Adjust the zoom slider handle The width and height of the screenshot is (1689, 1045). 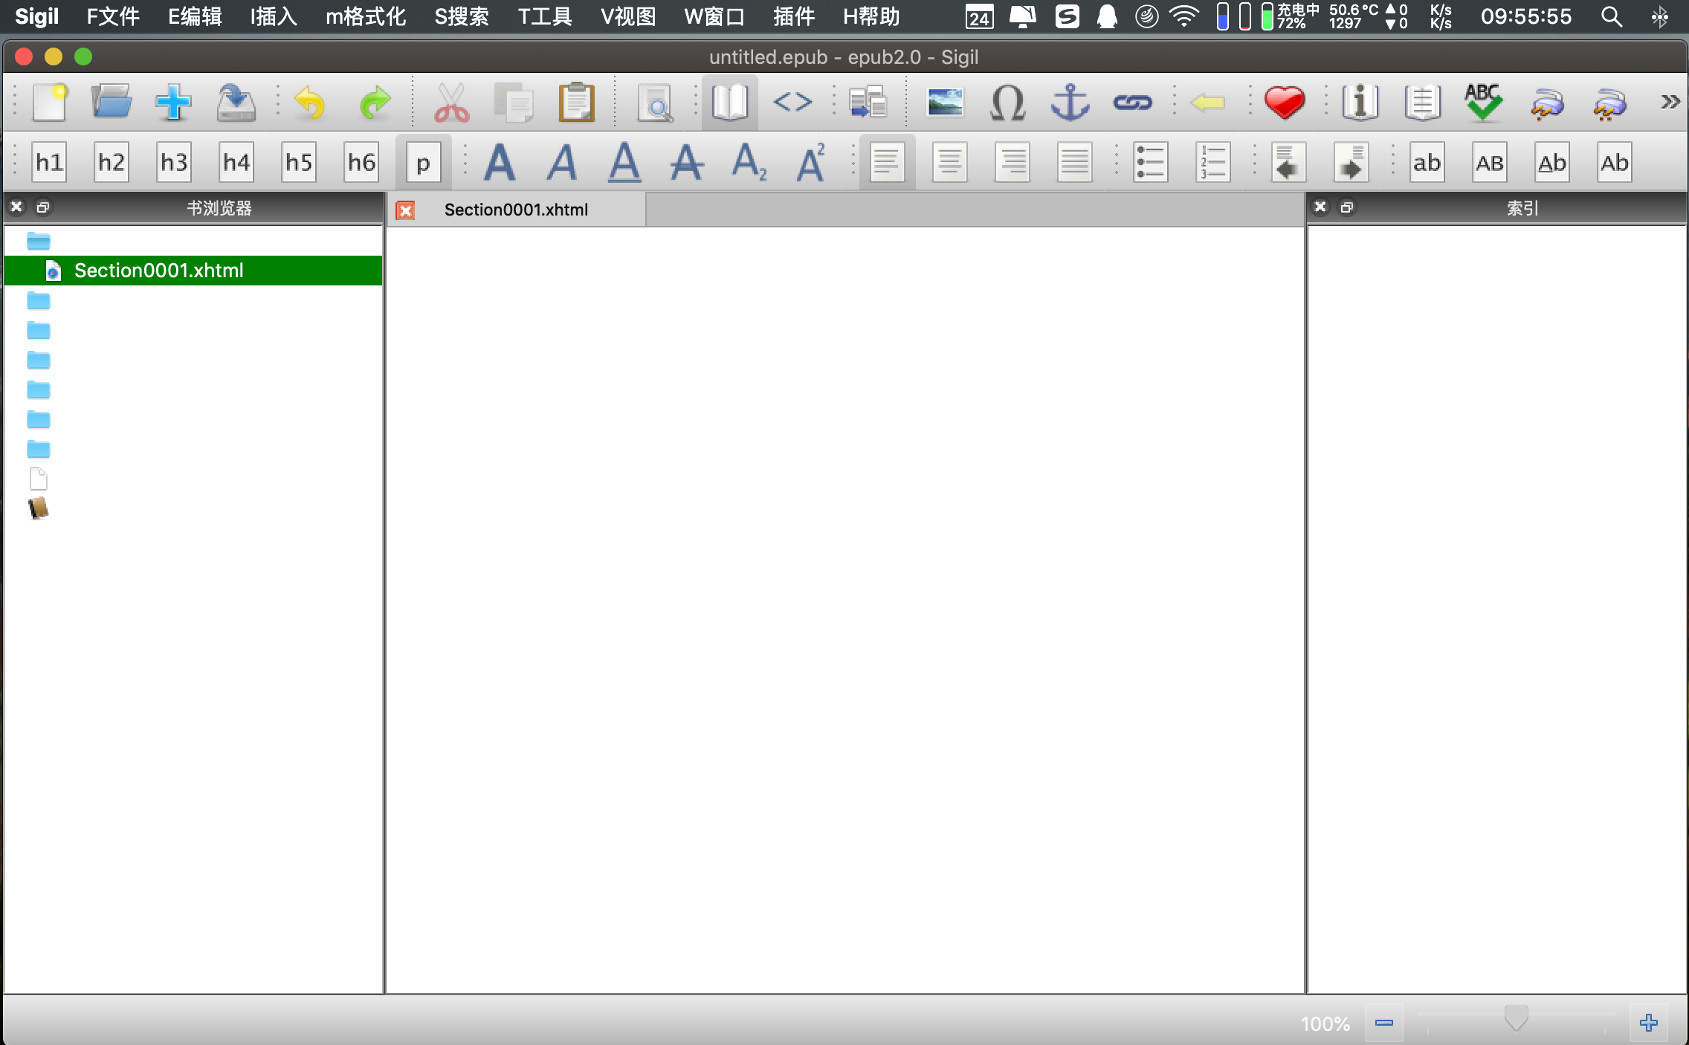point(1515,1018)
